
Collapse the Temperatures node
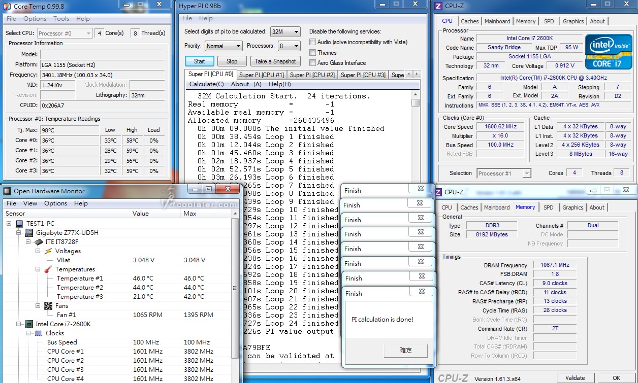tap(39, 269)
